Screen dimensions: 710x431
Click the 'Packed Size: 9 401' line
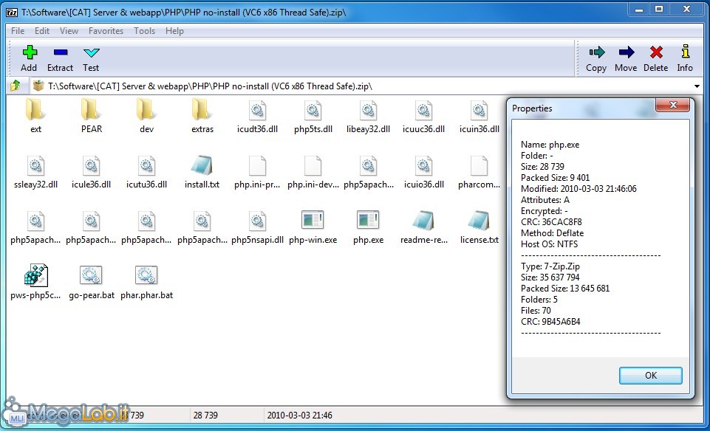555,178
